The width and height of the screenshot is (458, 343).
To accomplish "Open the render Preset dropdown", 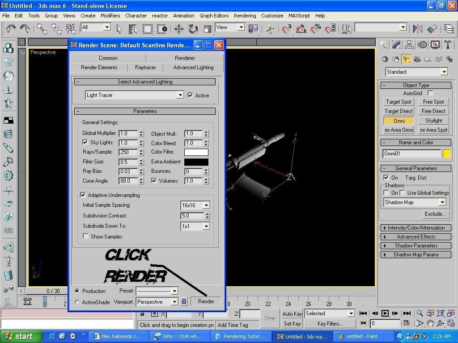I will point(174,291).
